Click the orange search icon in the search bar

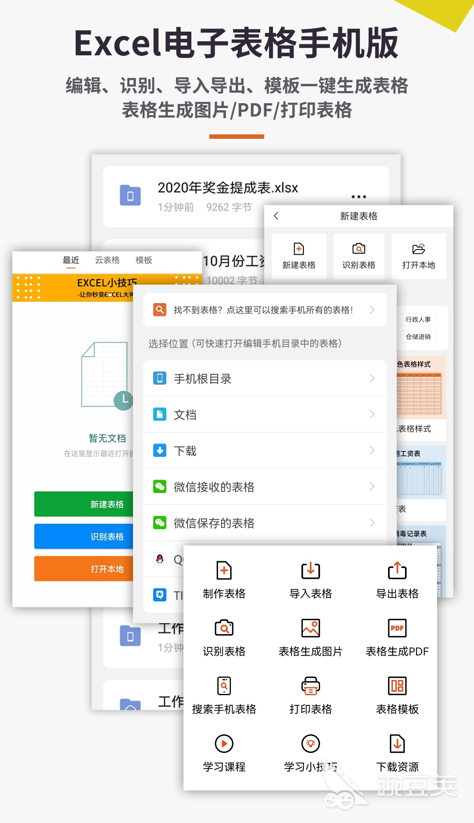point(160,310)
